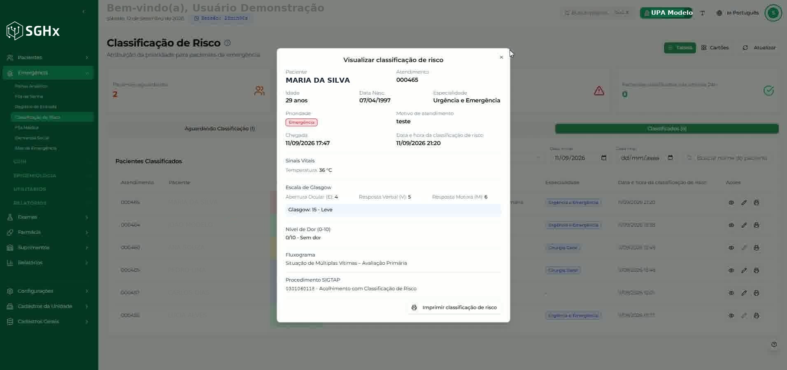787x370 pixels.
Task: Print classification for atendimento 000425
Action: pos(756,271)
